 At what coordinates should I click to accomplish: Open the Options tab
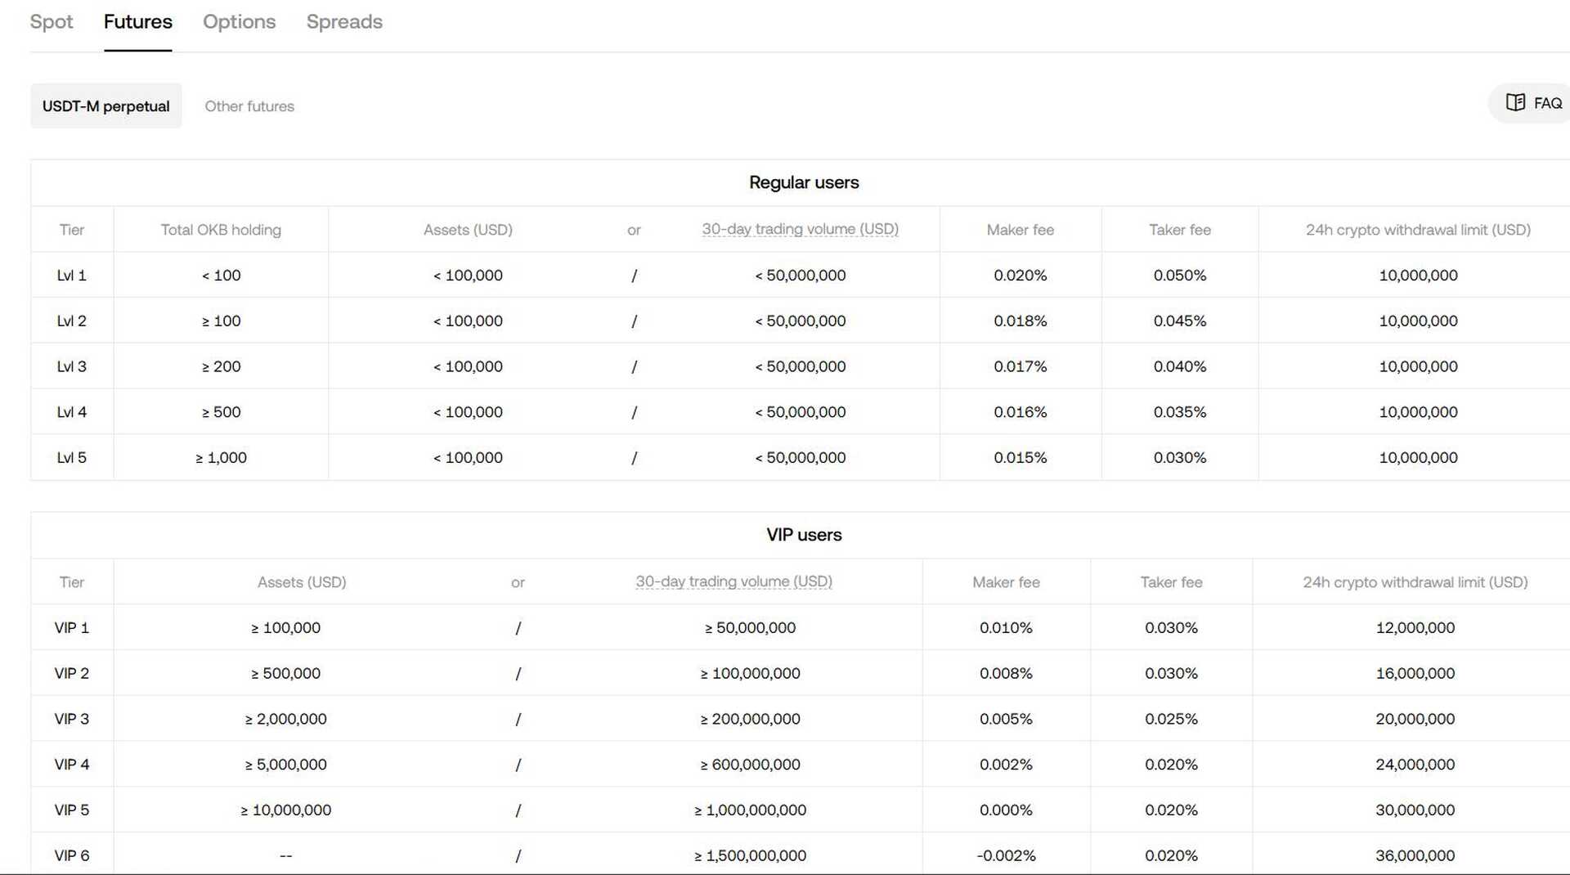coord(239,21)
